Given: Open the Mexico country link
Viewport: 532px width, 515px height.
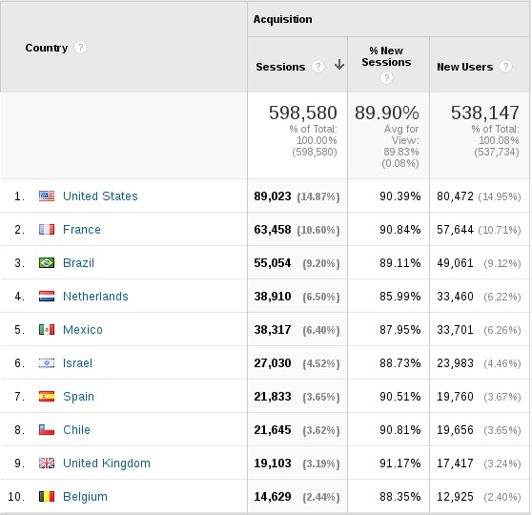Looking at the screenshot, I should click(83, 330).
